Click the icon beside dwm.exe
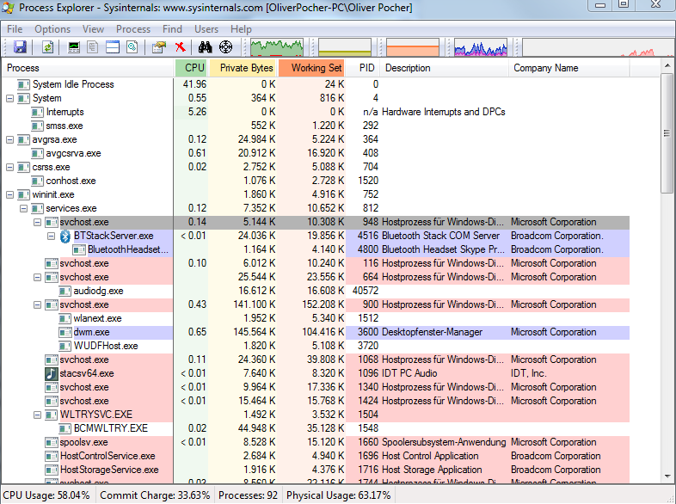 [x=65, y=332]
